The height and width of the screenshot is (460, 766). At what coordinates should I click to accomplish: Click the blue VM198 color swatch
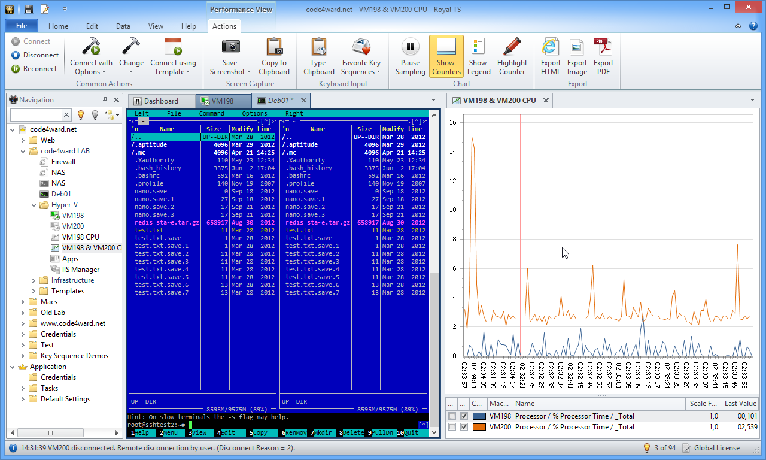[479, 416]
